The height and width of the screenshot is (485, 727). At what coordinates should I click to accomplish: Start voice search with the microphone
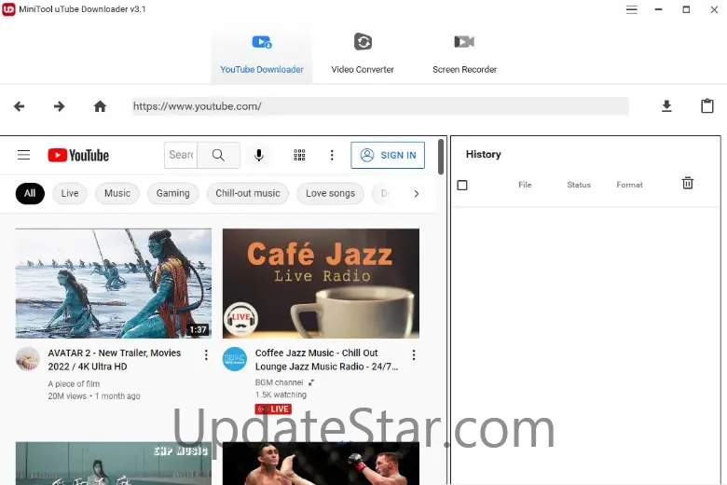(x=259, y=155)
